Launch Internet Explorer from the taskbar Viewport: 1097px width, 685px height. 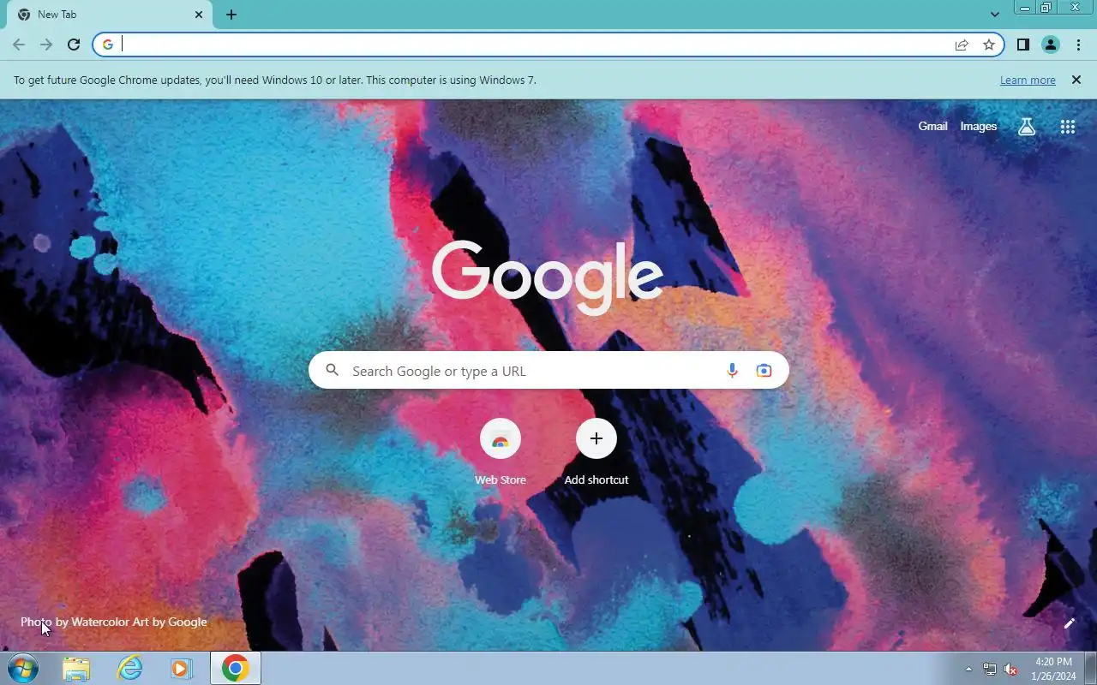[129, 668]
